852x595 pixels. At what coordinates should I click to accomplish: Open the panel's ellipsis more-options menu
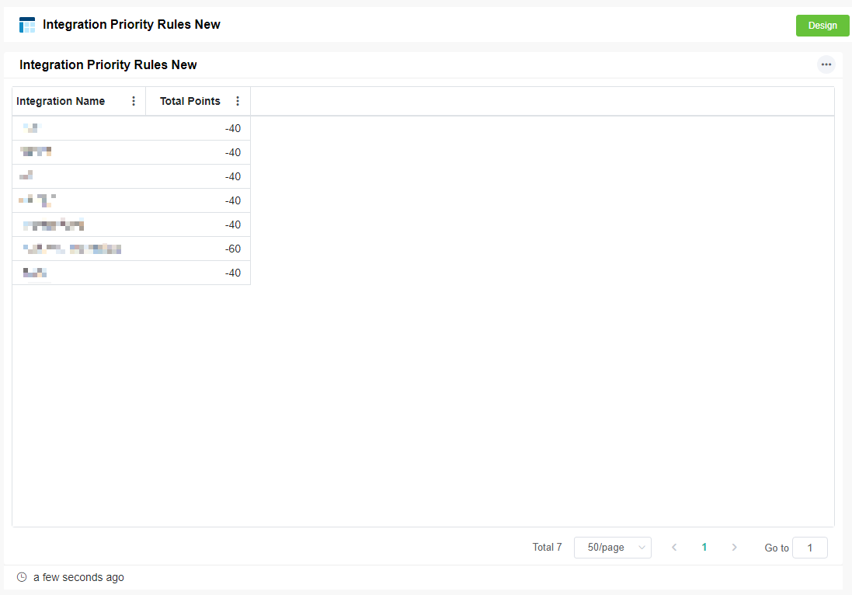click(826, 64)
